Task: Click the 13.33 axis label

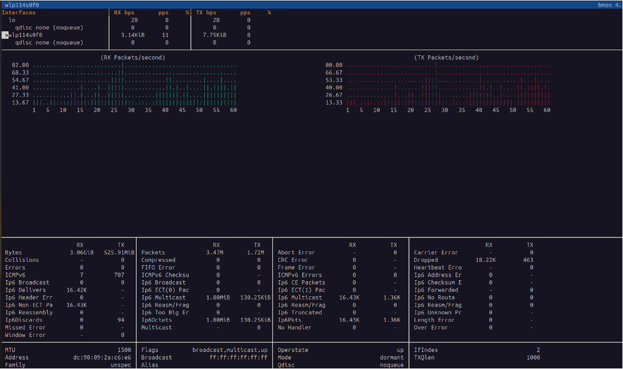Action: tap(334, 102)
